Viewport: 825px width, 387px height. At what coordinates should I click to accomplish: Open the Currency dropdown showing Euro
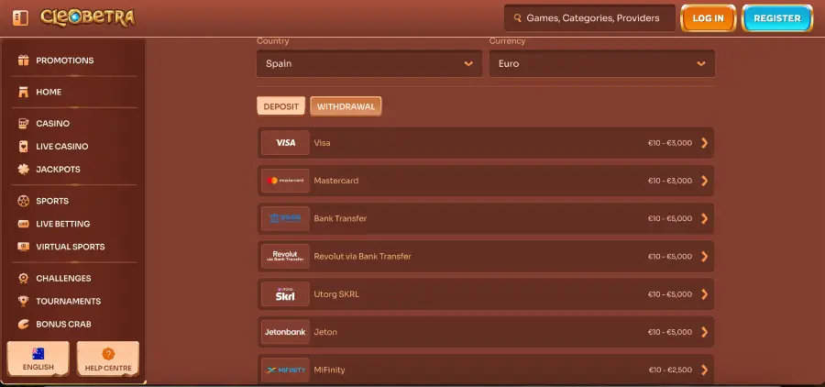pyautogui.click(x=602, y=63)
